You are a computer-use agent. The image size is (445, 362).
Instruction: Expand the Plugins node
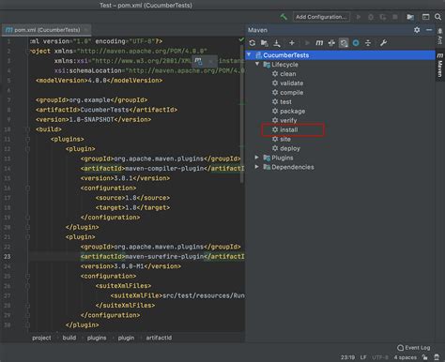257,158
